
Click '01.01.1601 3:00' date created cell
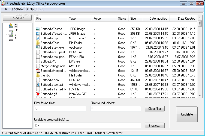pyautogui.click(x=184, y=43)
